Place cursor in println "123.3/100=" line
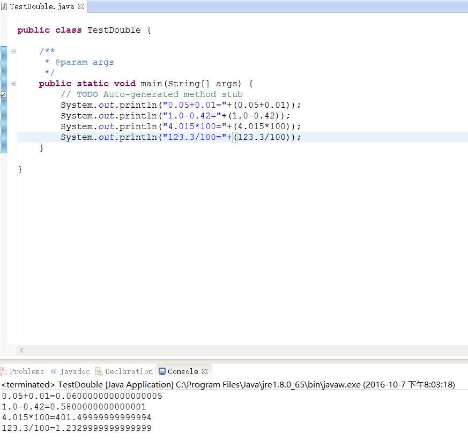Viewport: 468px width, 440px height. click(181, 137)
